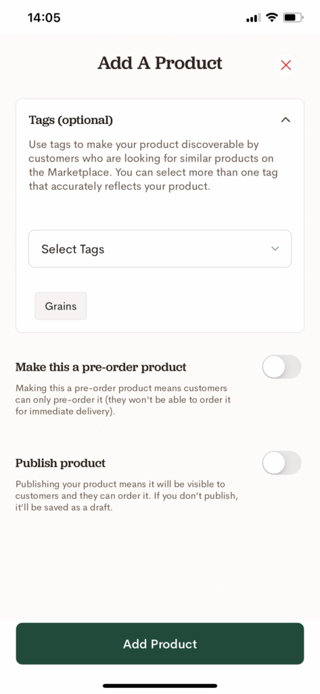Click the Tags (optional) heading
This screenshot has height=694, width=320.
pos(71,120)
